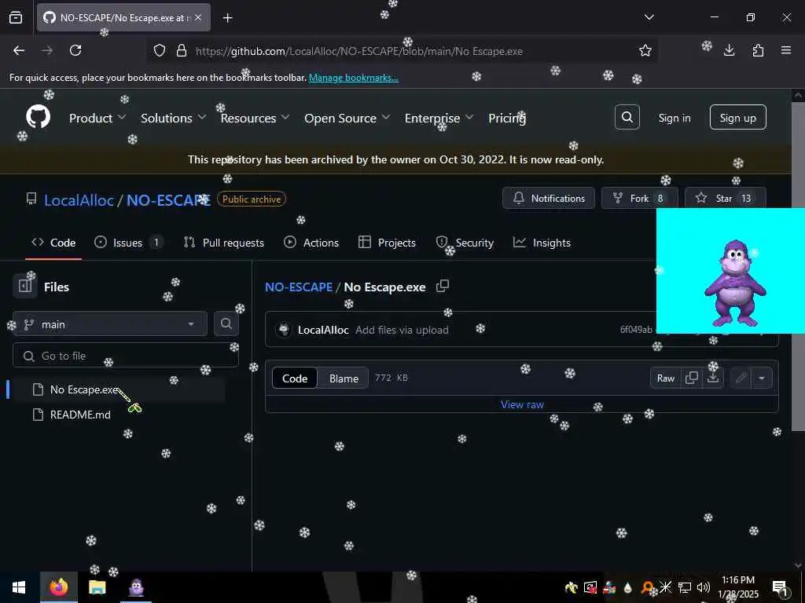Click the View raw link
The image size is (805, 603).
pyautogui.click(x=522, y=404)
